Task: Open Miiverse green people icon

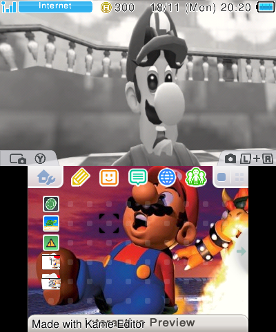Action: (196, 177)
